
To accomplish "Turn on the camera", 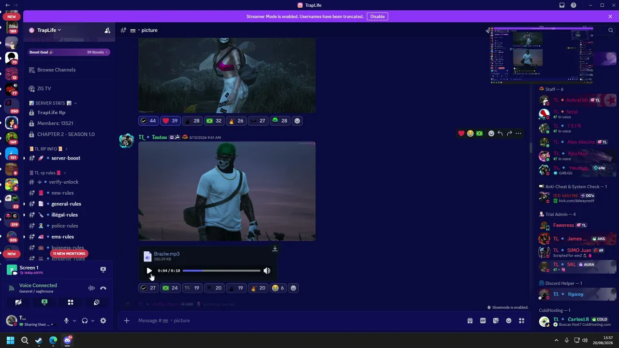I will (18, 302).
